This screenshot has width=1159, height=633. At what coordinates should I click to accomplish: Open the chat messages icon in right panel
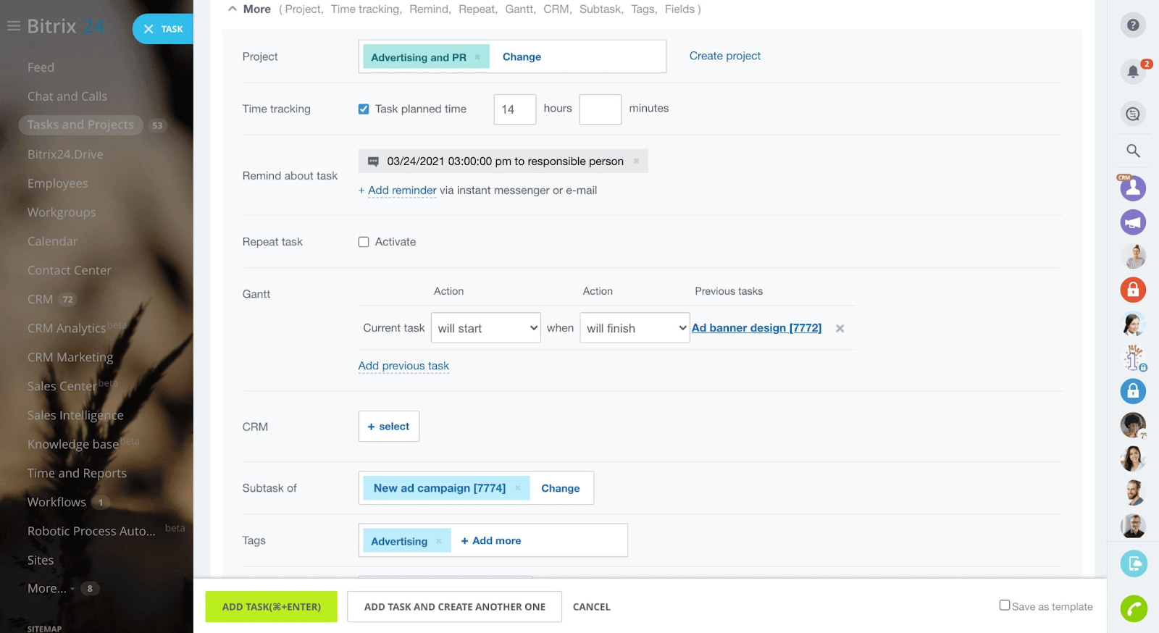coord(1133,114)
